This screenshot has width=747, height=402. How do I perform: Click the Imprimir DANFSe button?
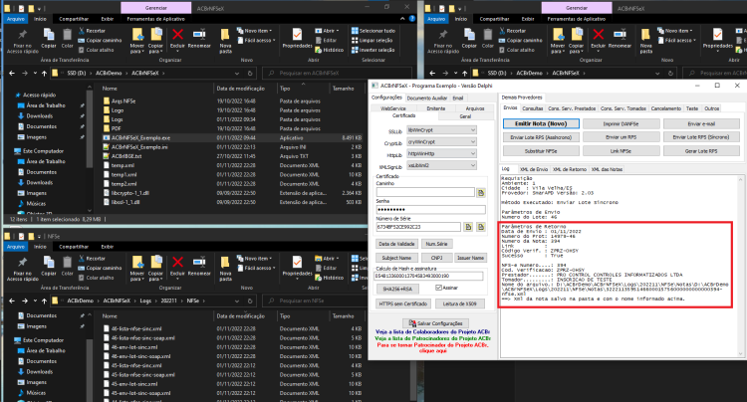point(621,123)
